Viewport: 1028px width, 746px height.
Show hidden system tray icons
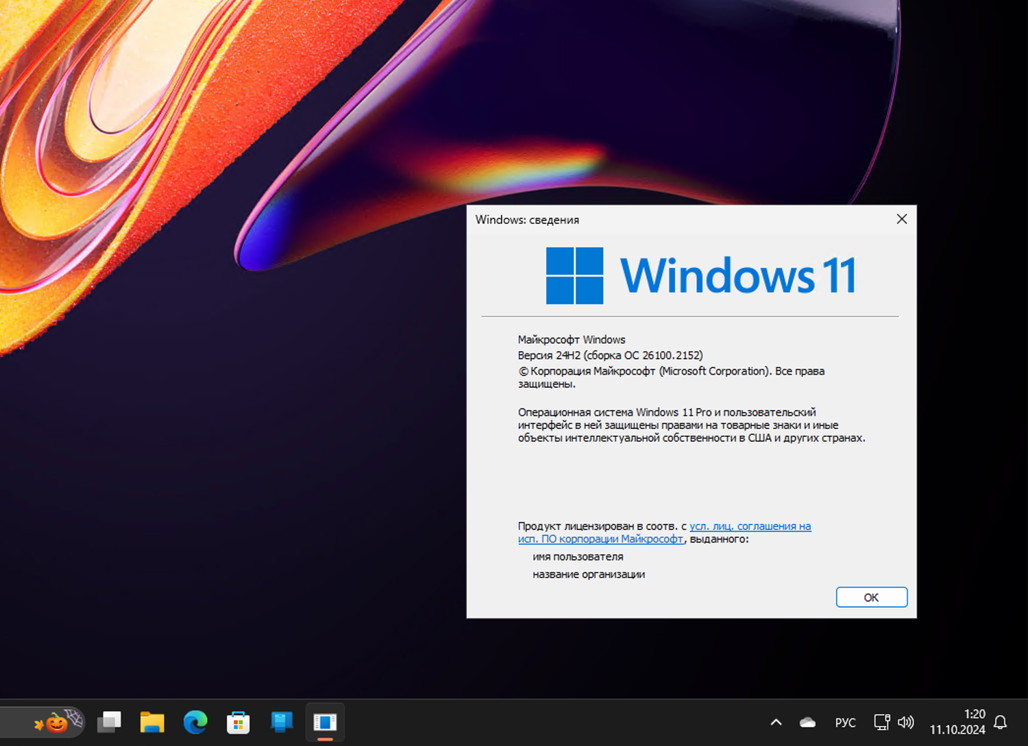[776, 722]
